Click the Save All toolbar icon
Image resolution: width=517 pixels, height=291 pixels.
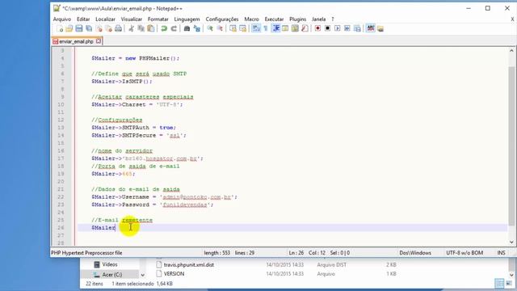tap(89, 29)
